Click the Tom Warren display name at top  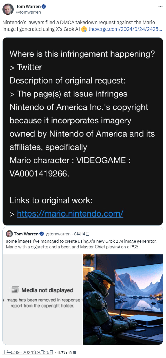tap(28, 7)
